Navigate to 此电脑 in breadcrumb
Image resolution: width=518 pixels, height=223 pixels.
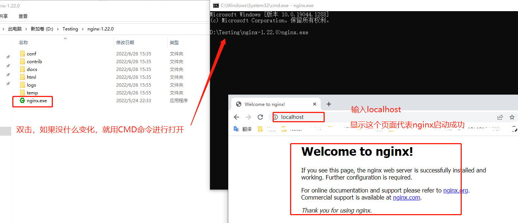[x=15, y=29]
